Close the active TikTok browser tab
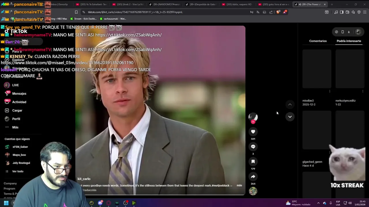Screen dimensions: 369x207 point(325,4)
